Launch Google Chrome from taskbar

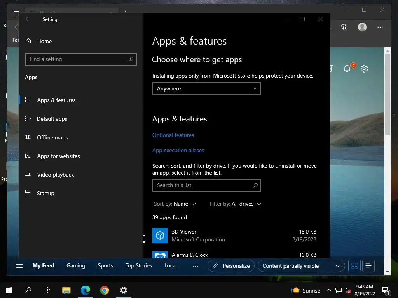click(x=104, y=290)
